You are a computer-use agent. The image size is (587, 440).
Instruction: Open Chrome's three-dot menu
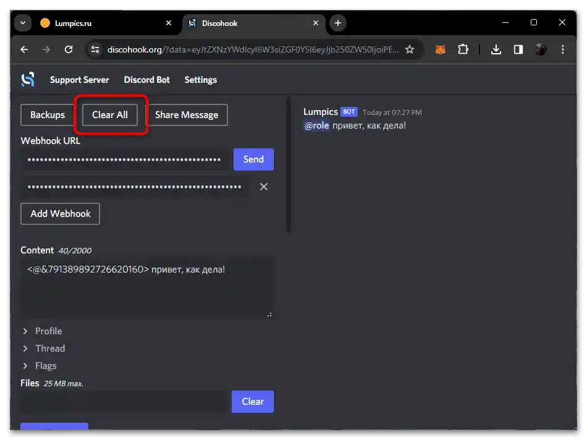pos(563,49)
